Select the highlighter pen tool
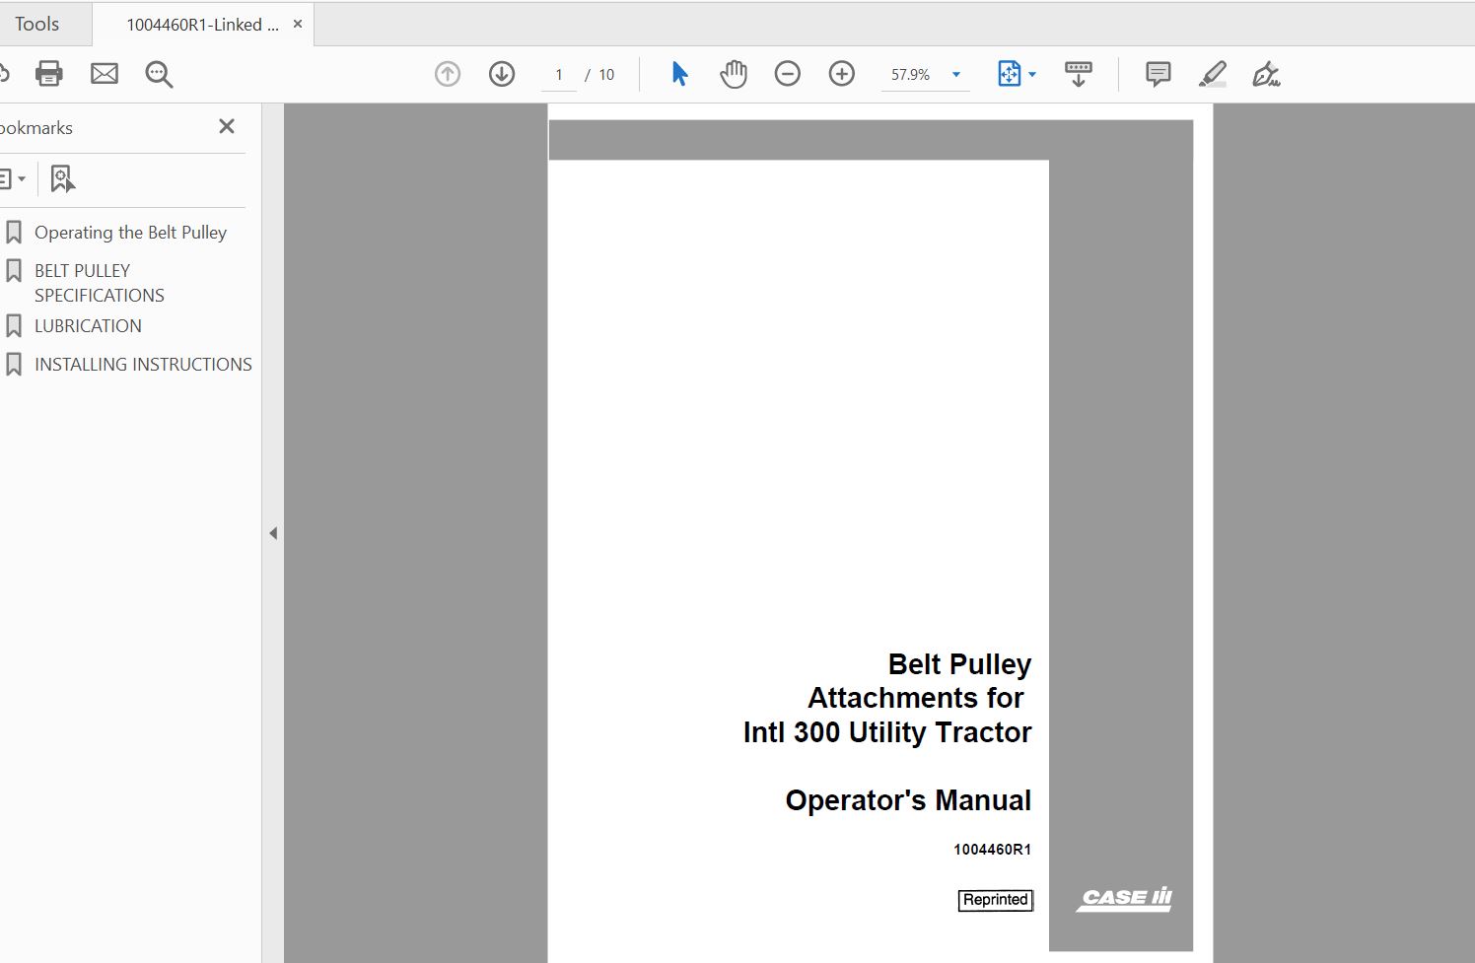1475x963 pixels. [x=1212, y=74]
